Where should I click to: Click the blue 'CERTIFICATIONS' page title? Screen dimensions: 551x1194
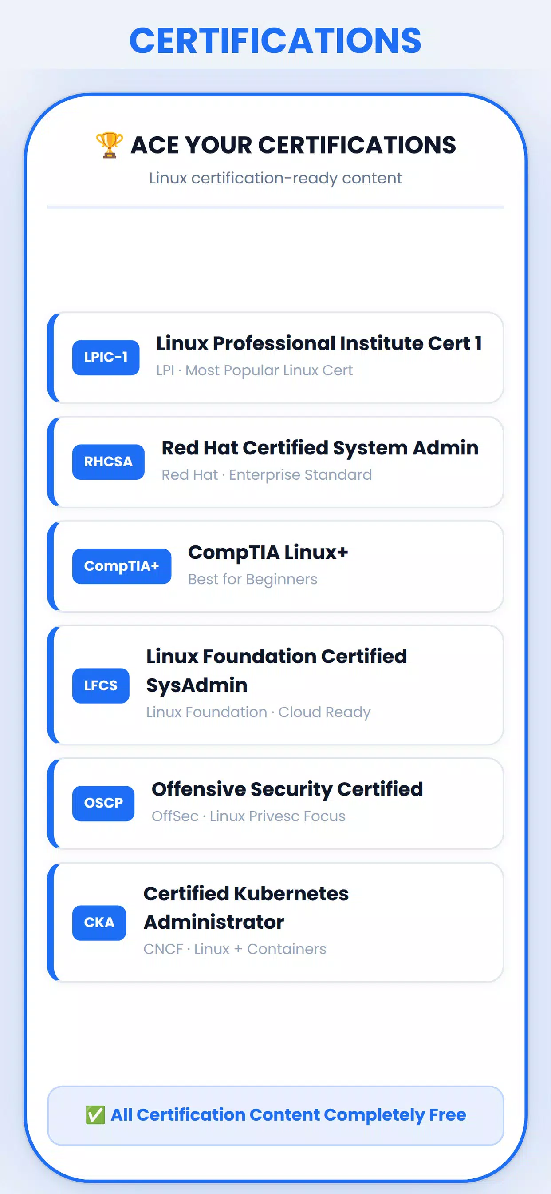tap(275, 40)
